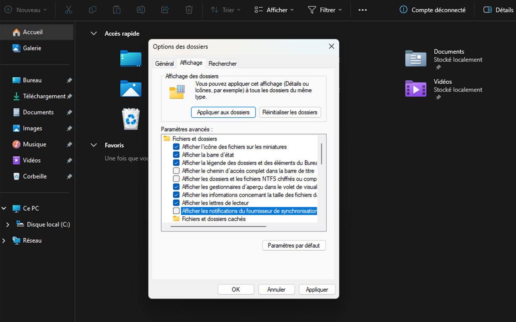Collapse Ce PC tree node chevron
The height and width of the screenshot is (322, 516).
tap(4, 208)
